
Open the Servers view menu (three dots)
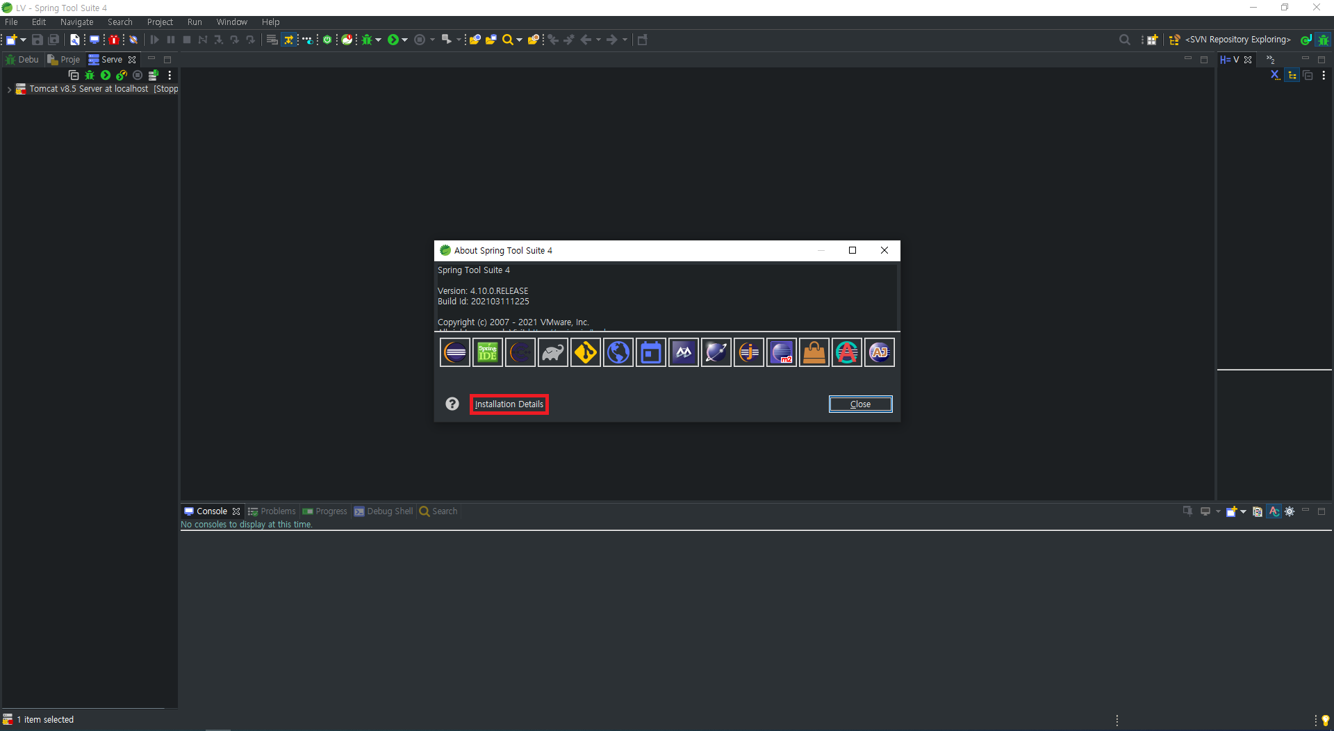tap(170, 75)
